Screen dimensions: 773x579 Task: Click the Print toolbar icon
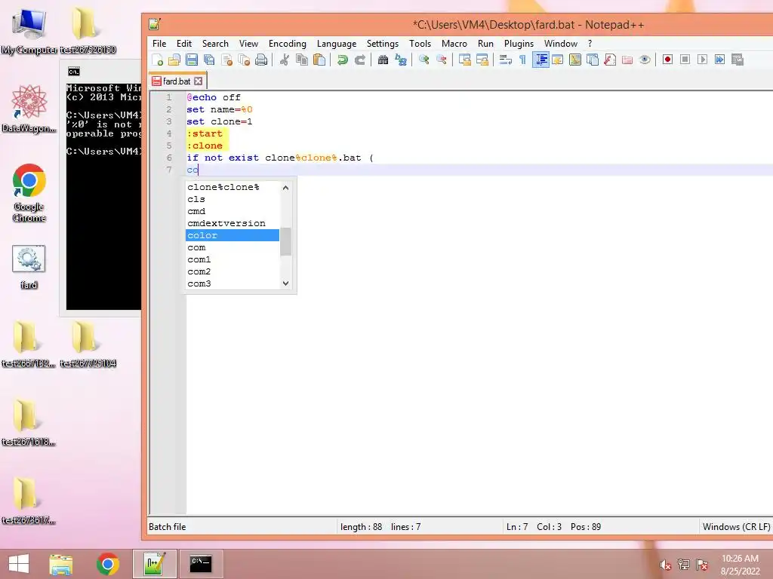[261, 60]
